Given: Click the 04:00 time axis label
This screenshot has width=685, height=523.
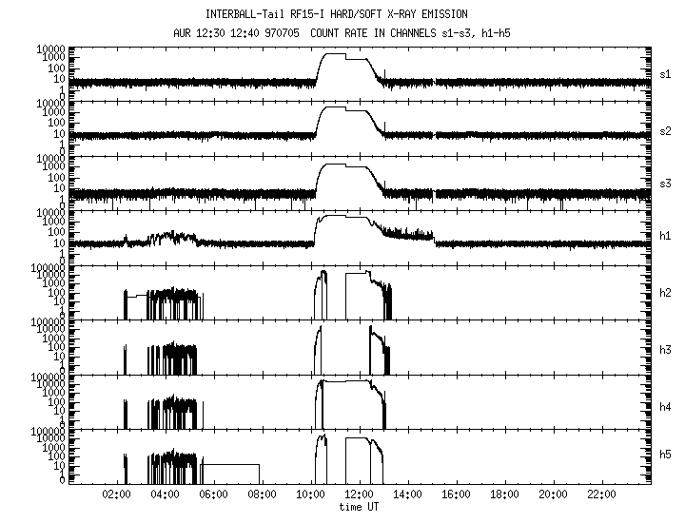Looking at the screenshot, I should [x=165, y=494].
